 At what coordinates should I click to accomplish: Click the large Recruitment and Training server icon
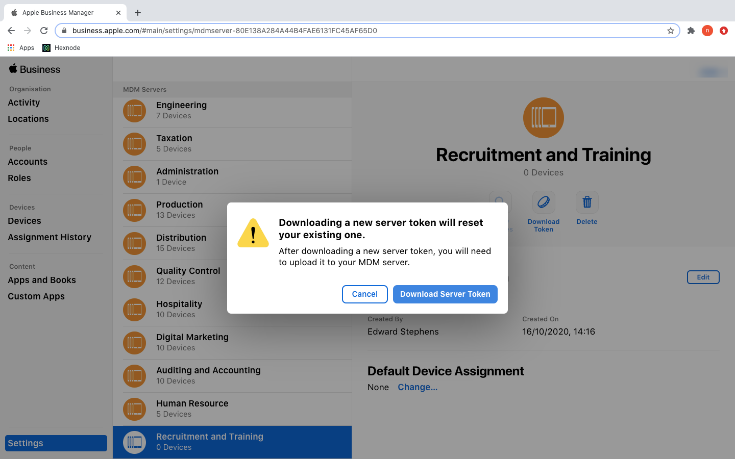[544, 118]
